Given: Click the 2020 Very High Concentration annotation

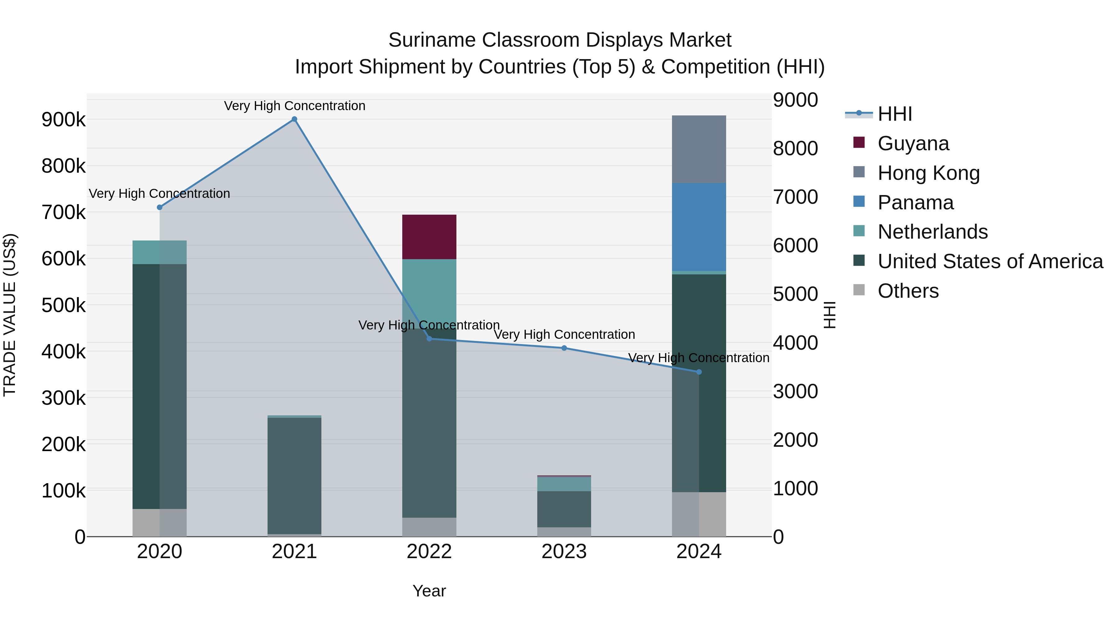Looking at the screenshot, I should click(x=160, y=194).
